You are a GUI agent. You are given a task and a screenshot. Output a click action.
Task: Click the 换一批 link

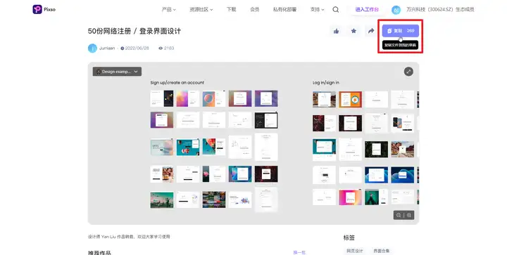pyautogui.click(x=299, y=252)
